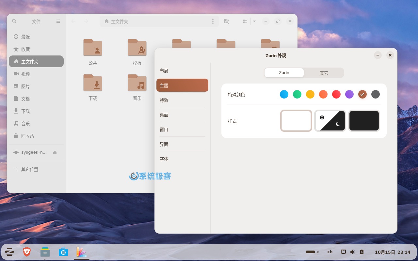
Task: Open 回收站 in the Files sidebar
Action: (28, 136)
